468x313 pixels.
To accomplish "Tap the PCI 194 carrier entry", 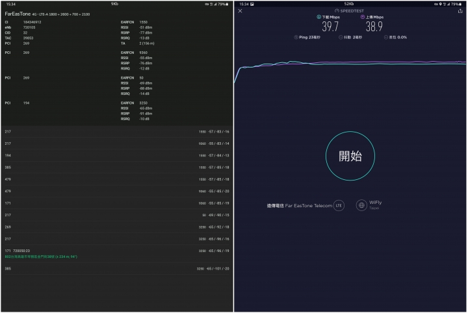I will 26,103.
